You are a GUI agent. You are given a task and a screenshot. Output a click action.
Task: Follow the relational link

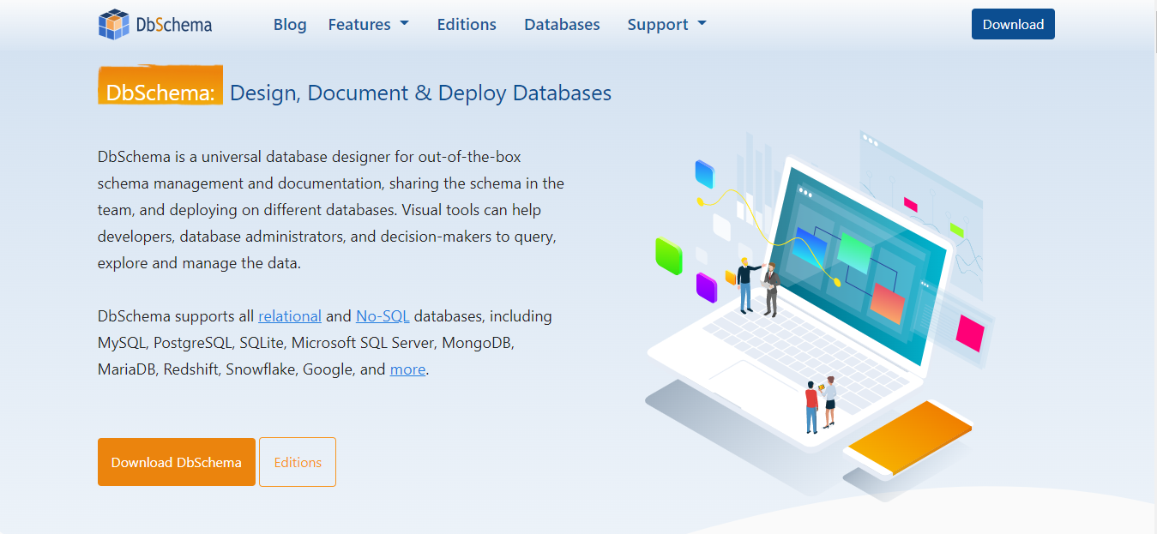click(290, 316)
